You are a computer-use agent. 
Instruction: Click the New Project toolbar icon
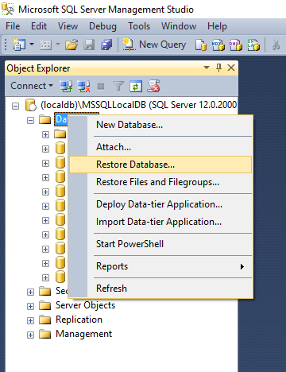[x=18, y=45]
